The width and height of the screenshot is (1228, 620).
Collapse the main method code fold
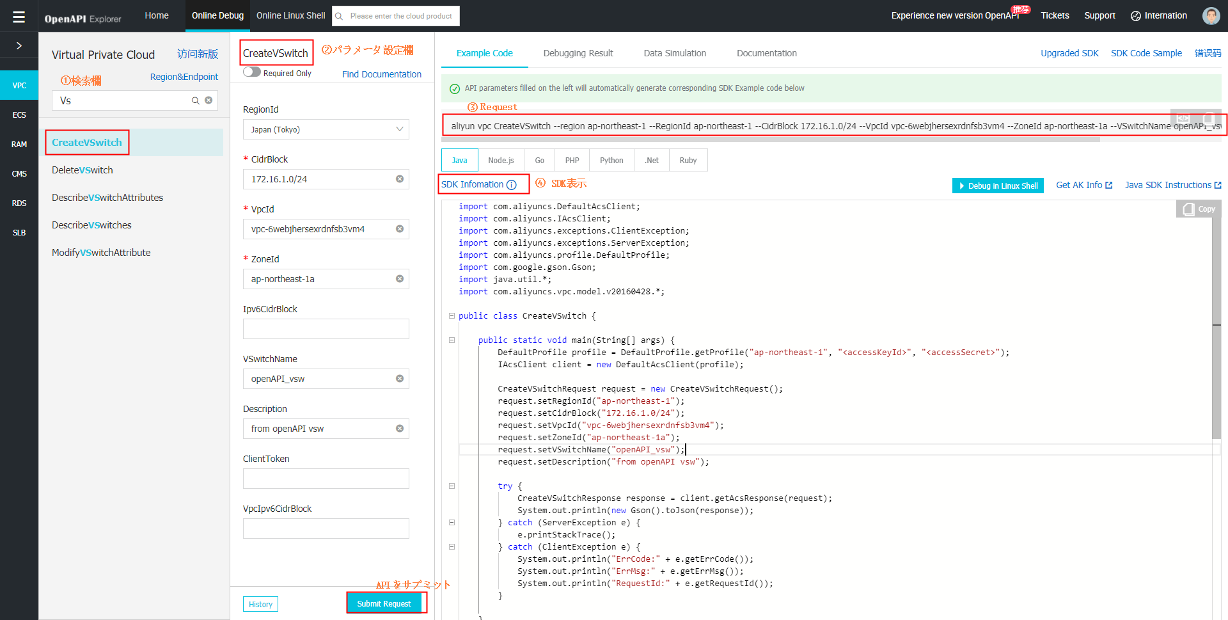point(452,340)
